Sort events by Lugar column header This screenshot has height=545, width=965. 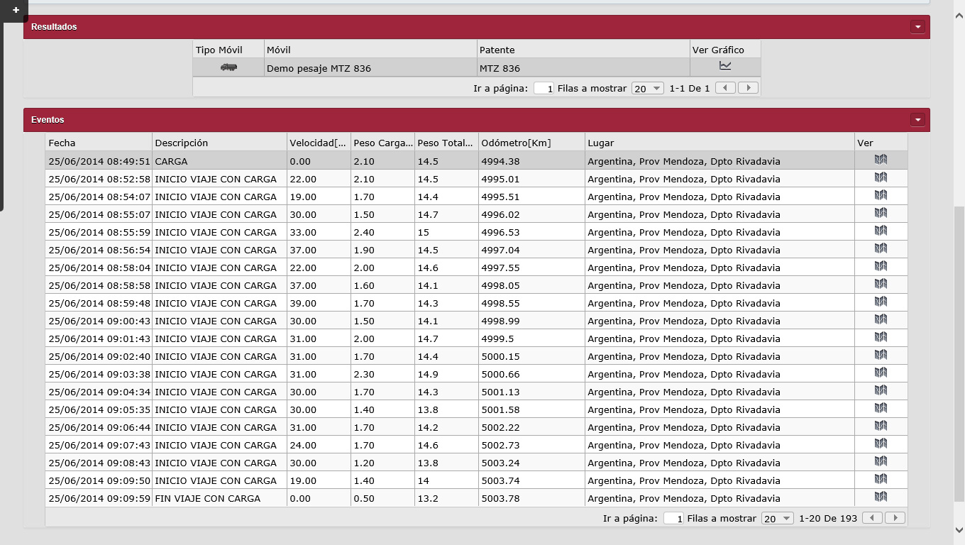point(719,143)
